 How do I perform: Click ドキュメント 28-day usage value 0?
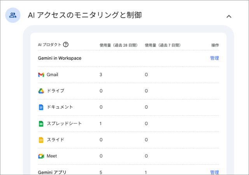pyautogui.click(x=101, y=107)
